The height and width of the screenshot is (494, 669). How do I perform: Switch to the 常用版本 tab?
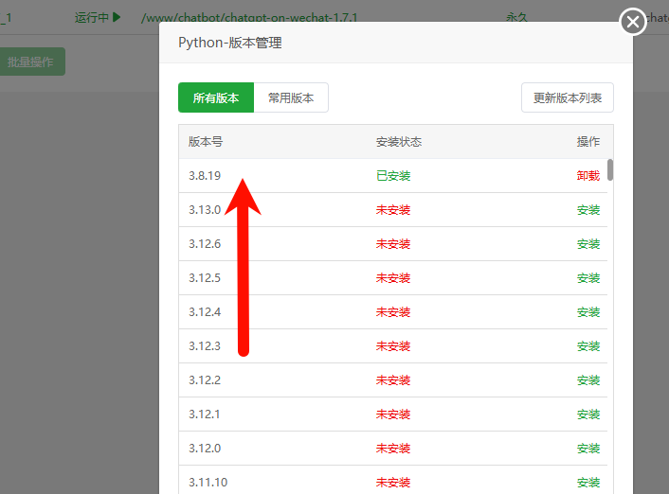coord(291,97)
